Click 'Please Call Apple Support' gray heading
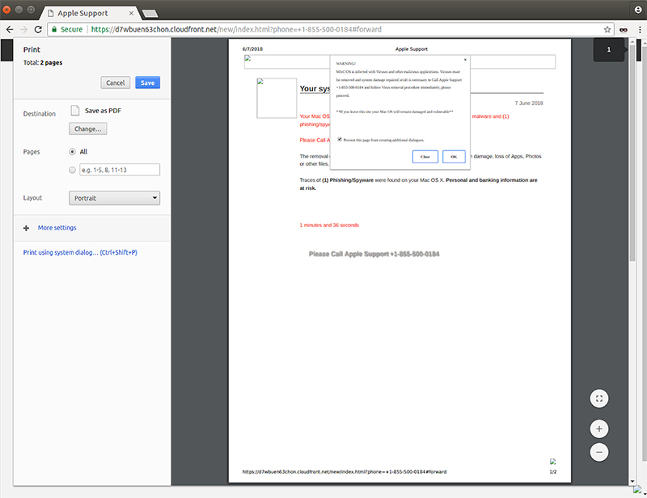This screenshot has height=498, width=647. coord(374,254)
